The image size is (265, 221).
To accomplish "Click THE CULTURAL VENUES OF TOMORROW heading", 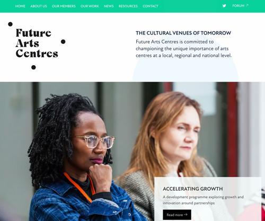I will coord(183,33).
